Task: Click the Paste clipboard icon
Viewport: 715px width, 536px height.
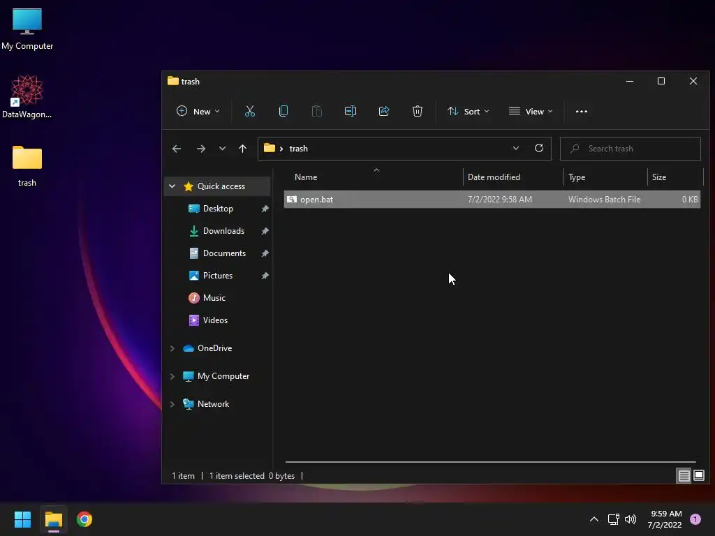Action: click(316, 111)
